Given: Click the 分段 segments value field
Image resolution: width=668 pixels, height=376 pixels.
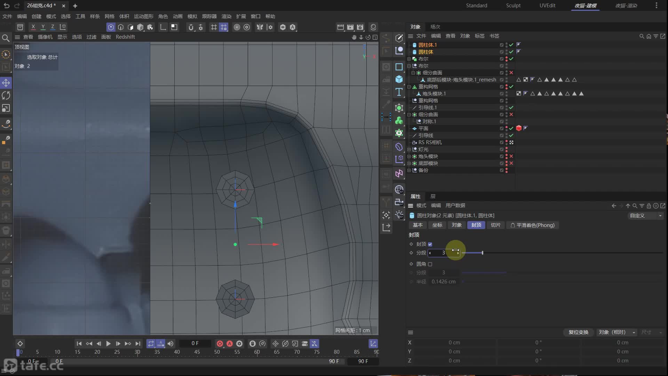Looking at the screenshot, I should [x=444, y=253].
